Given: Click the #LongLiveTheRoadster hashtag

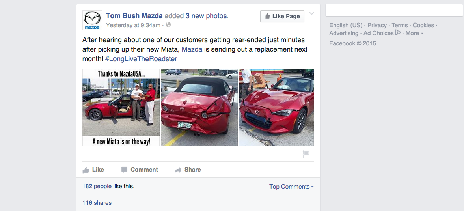Looking at the screenshot, I should click(x=141, y=59).
